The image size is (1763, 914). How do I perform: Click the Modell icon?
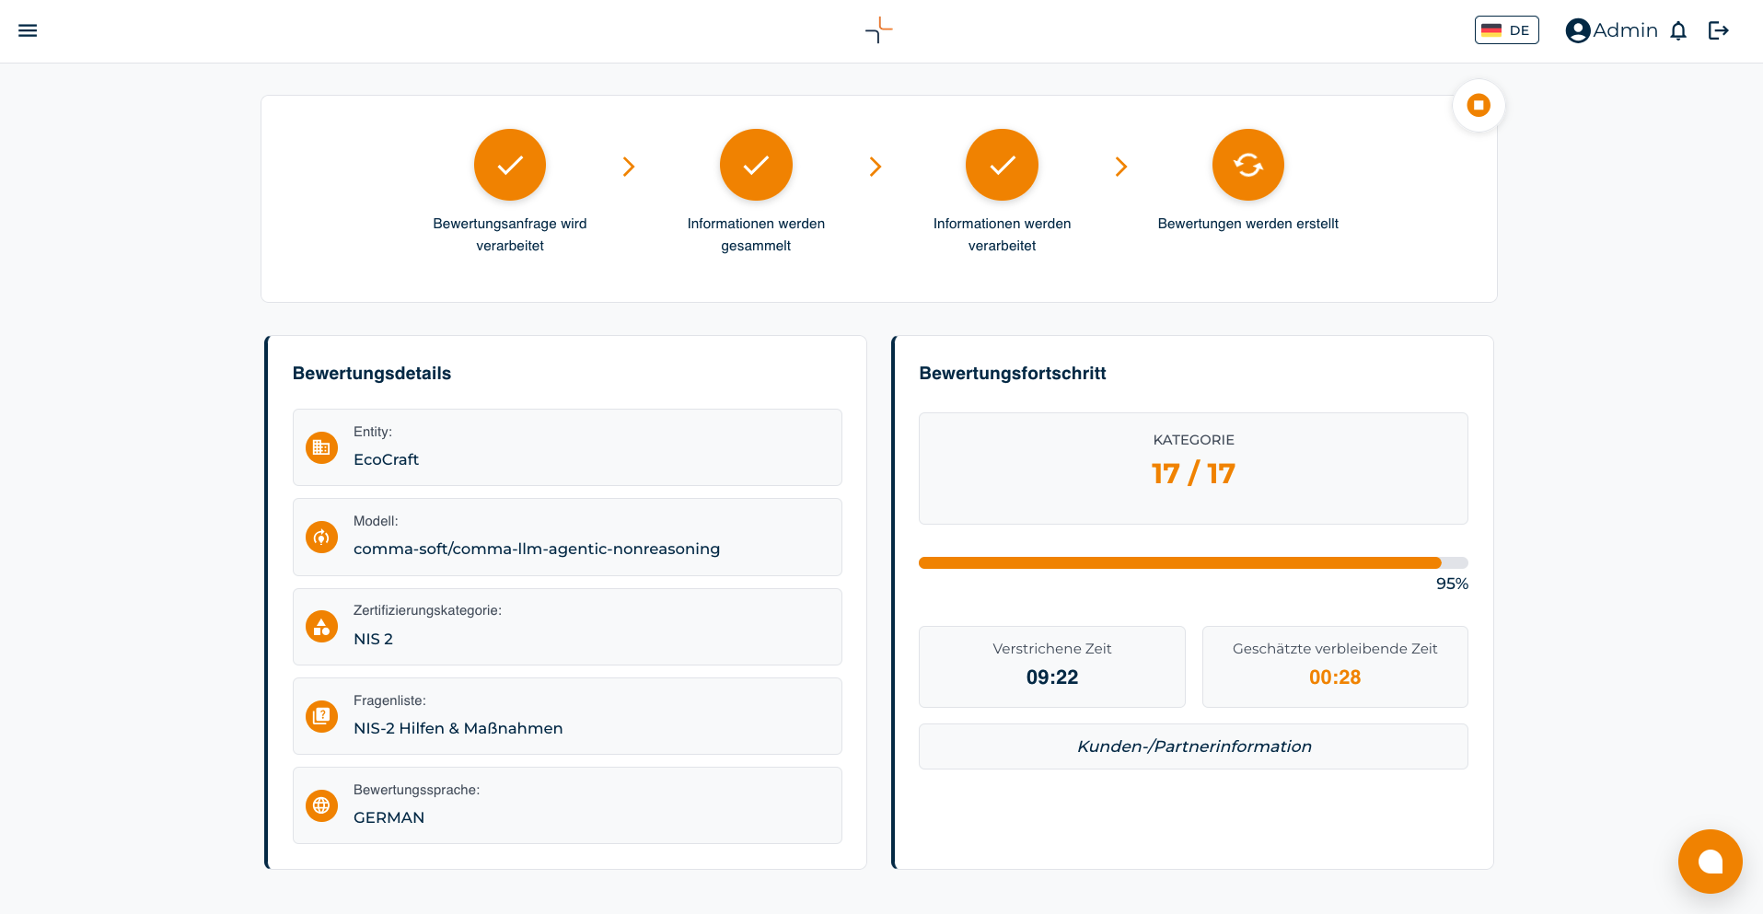pyautogui.click(x=321, y=538)
